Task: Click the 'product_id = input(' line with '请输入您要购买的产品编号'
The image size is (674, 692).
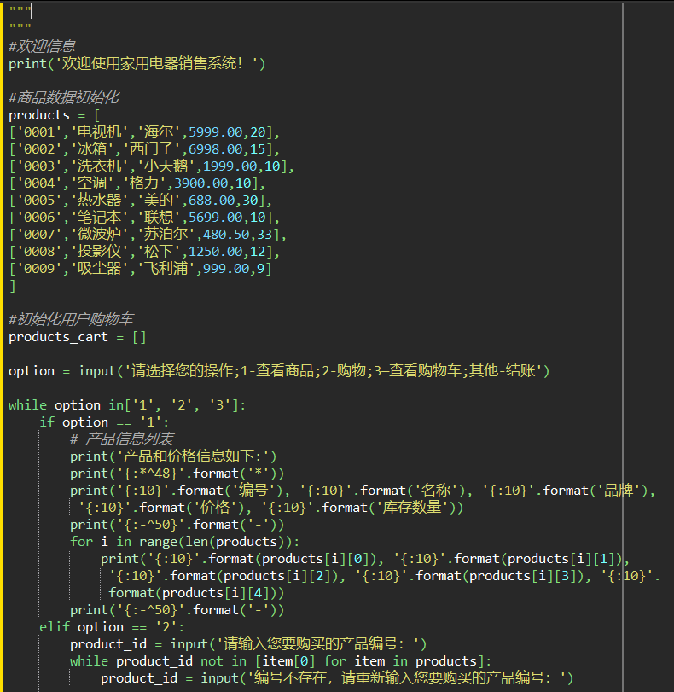Action: pyautogui.click(x=248, y=644)
